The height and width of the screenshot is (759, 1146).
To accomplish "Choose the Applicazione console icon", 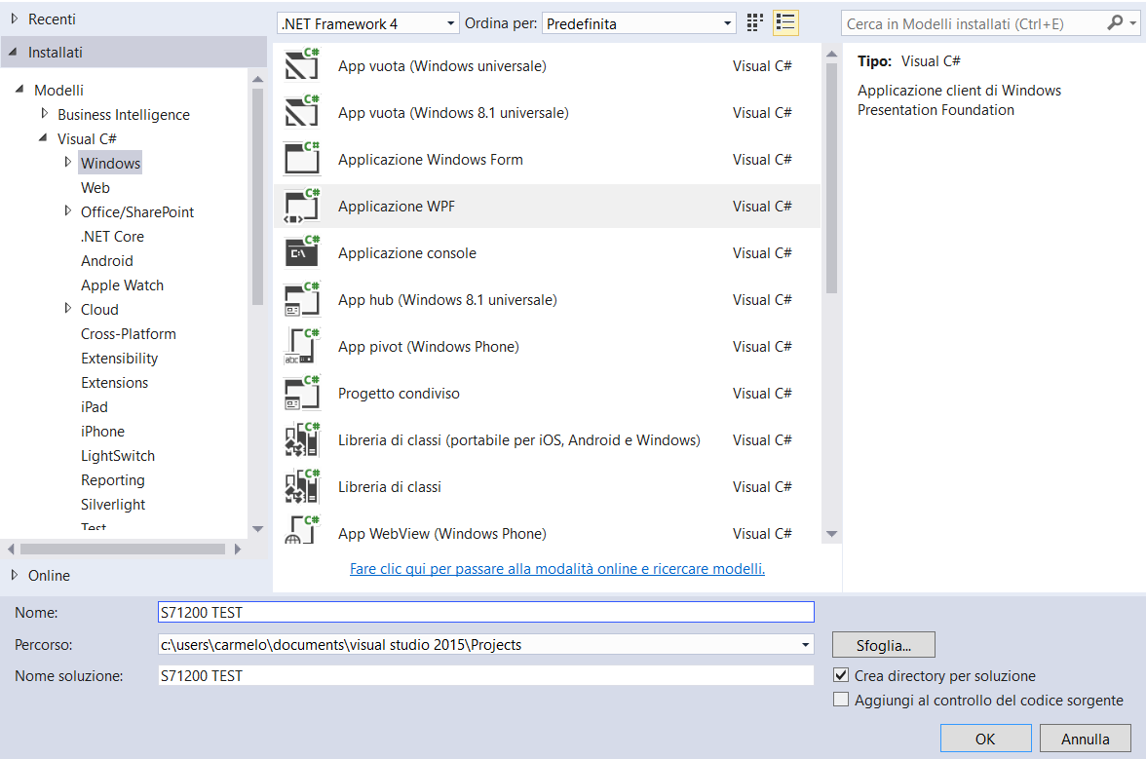I will point(302,252).
